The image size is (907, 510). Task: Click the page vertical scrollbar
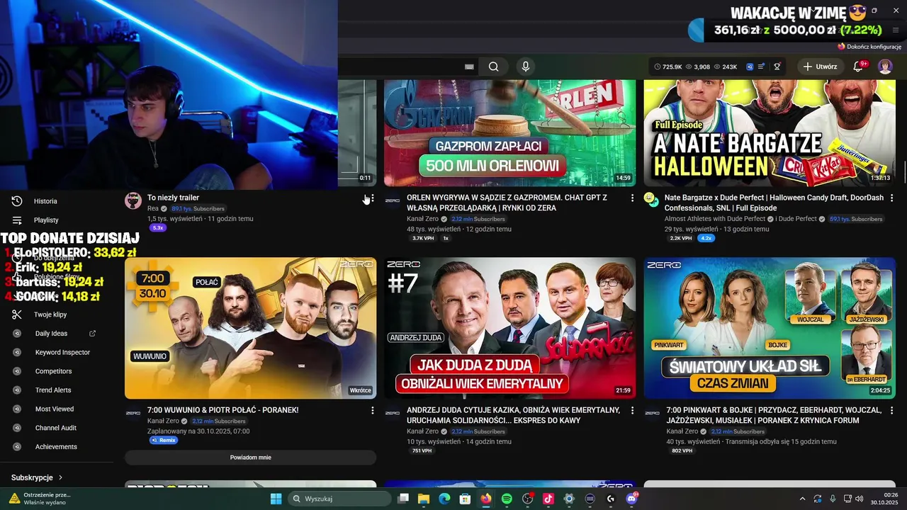click(x=903, y=171)
